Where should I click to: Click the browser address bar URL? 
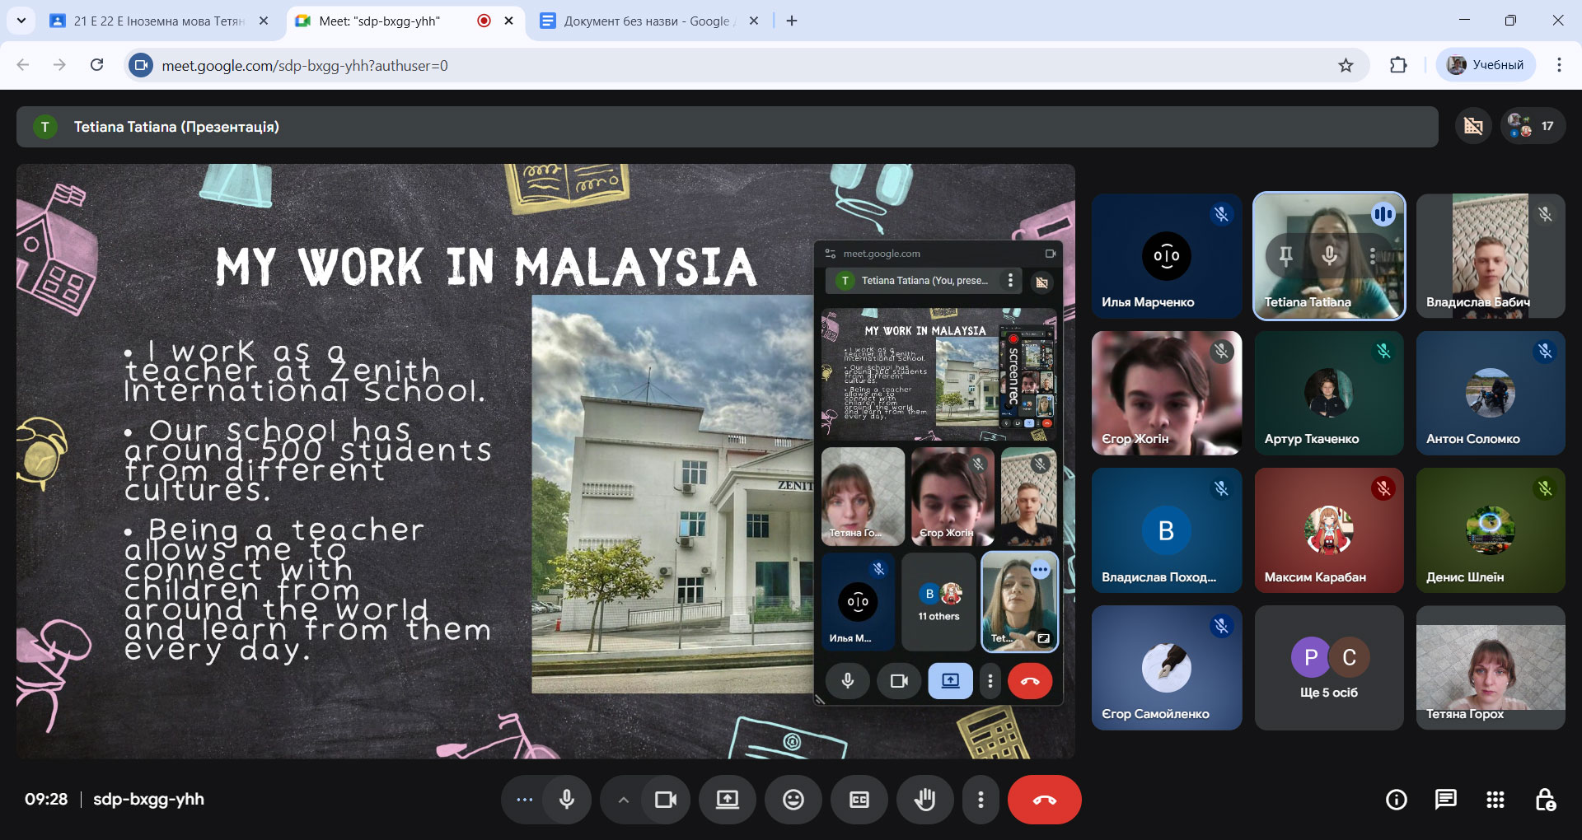(305, 65)
